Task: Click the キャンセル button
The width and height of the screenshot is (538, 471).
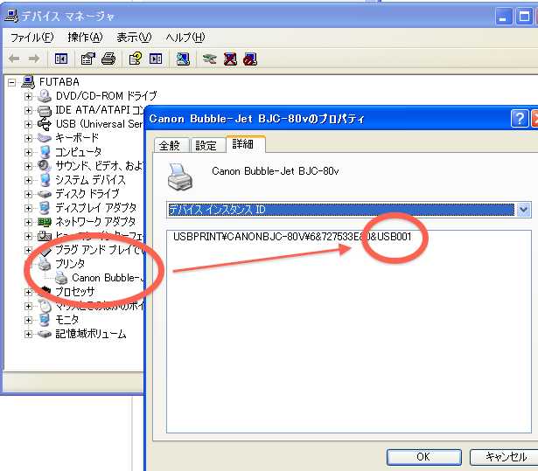Action: pos(505,457)
